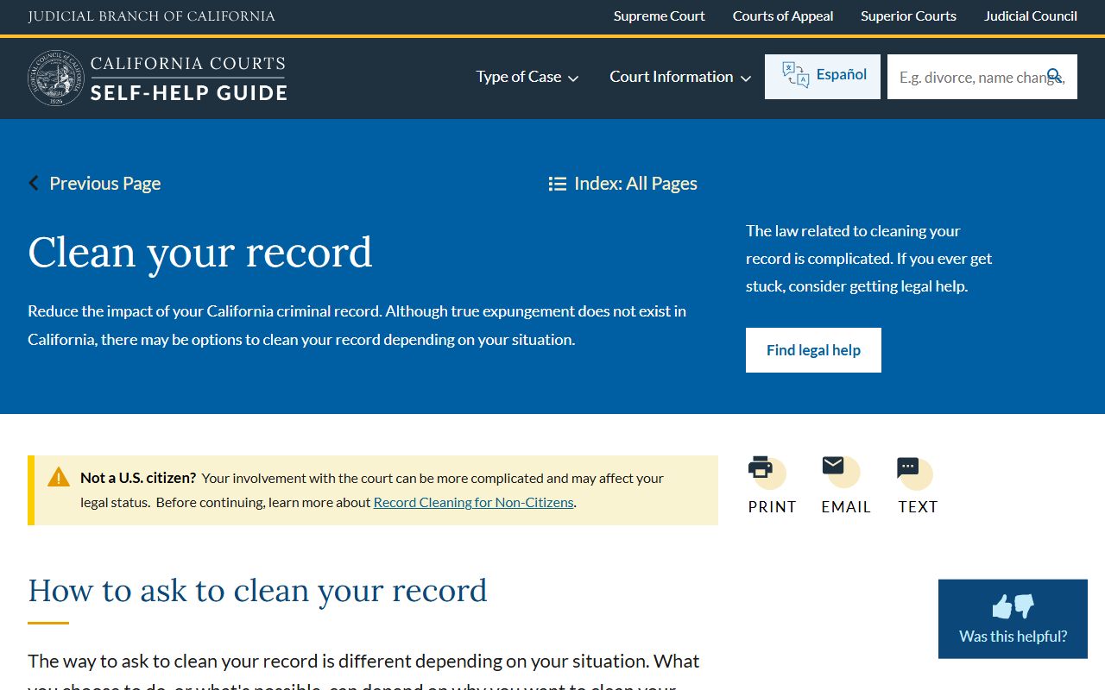
Task: Go to Index: All Pages
Action: pyautogui.click(x=623, y=184)
